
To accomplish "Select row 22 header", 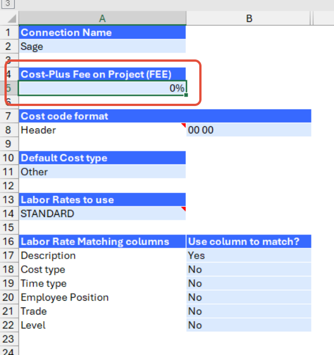I will [x=10, y=325].
